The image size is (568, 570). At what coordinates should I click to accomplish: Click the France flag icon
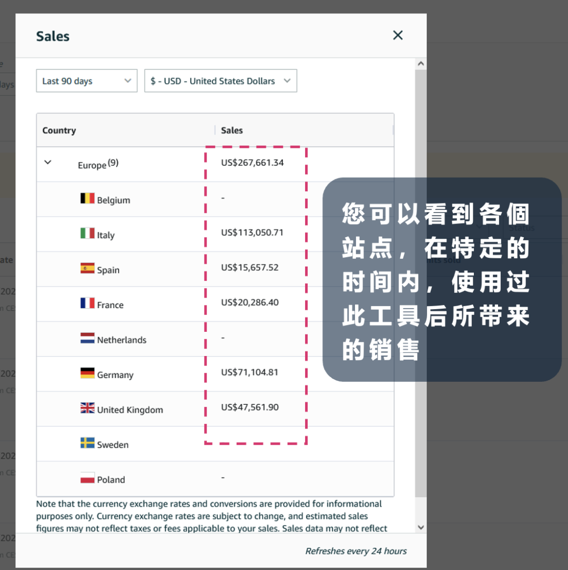click(87, 304)
